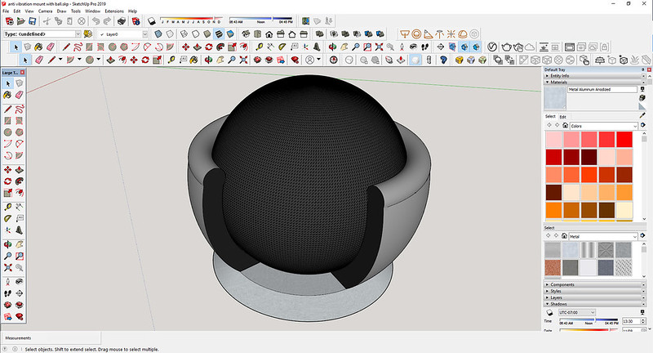Screen dimensions: 653x353
Task: Toggle the shadows icon in the Shadows panel
Action: [x=549, y=312]
